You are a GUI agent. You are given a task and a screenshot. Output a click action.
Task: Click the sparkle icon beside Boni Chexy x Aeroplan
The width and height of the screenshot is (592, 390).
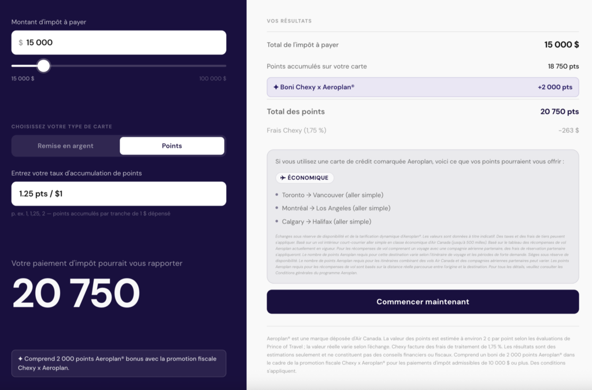[x=276, y=87]
